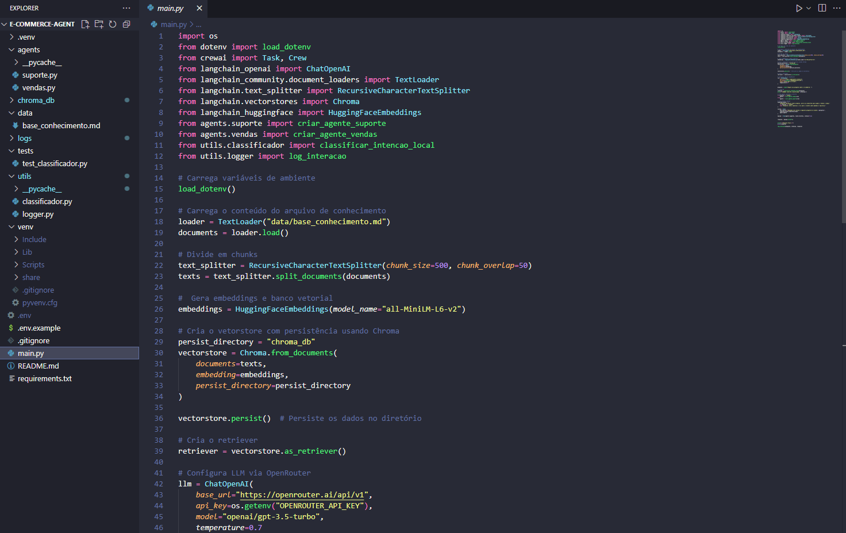The height and width of the screenshot is (533, 846).
Task: Run the Python file with play button
Action: pos(799,8)
